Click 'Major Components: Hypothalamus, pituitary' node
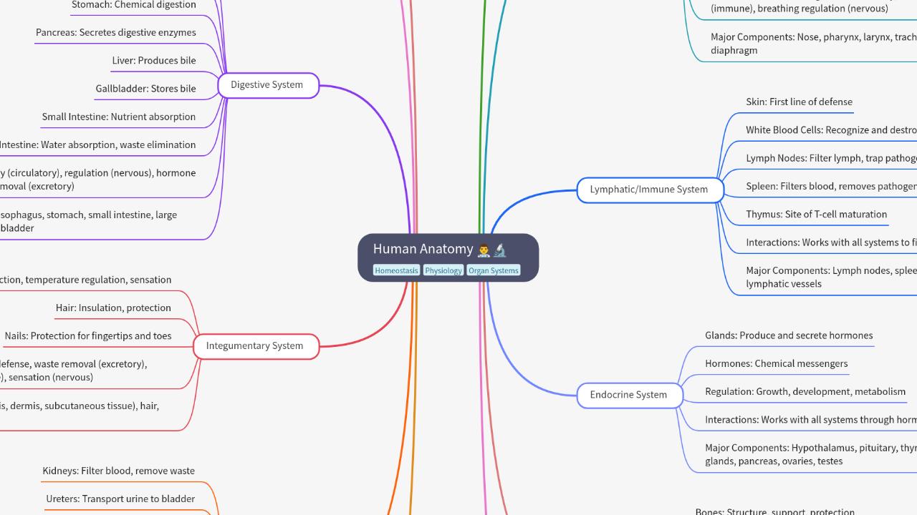This screenshot has width=917, height=515. coord(811,455)
